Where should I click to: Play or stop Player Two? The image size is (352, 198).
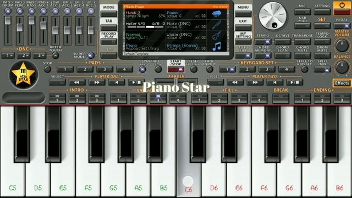pyautogui.click(x=294, y=82)
